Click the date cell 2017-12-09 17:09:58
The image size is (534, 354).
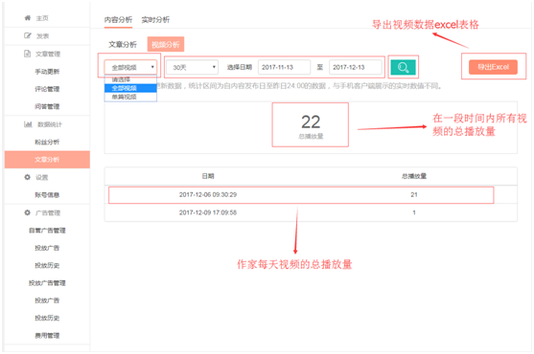click(x=208, y=212)
